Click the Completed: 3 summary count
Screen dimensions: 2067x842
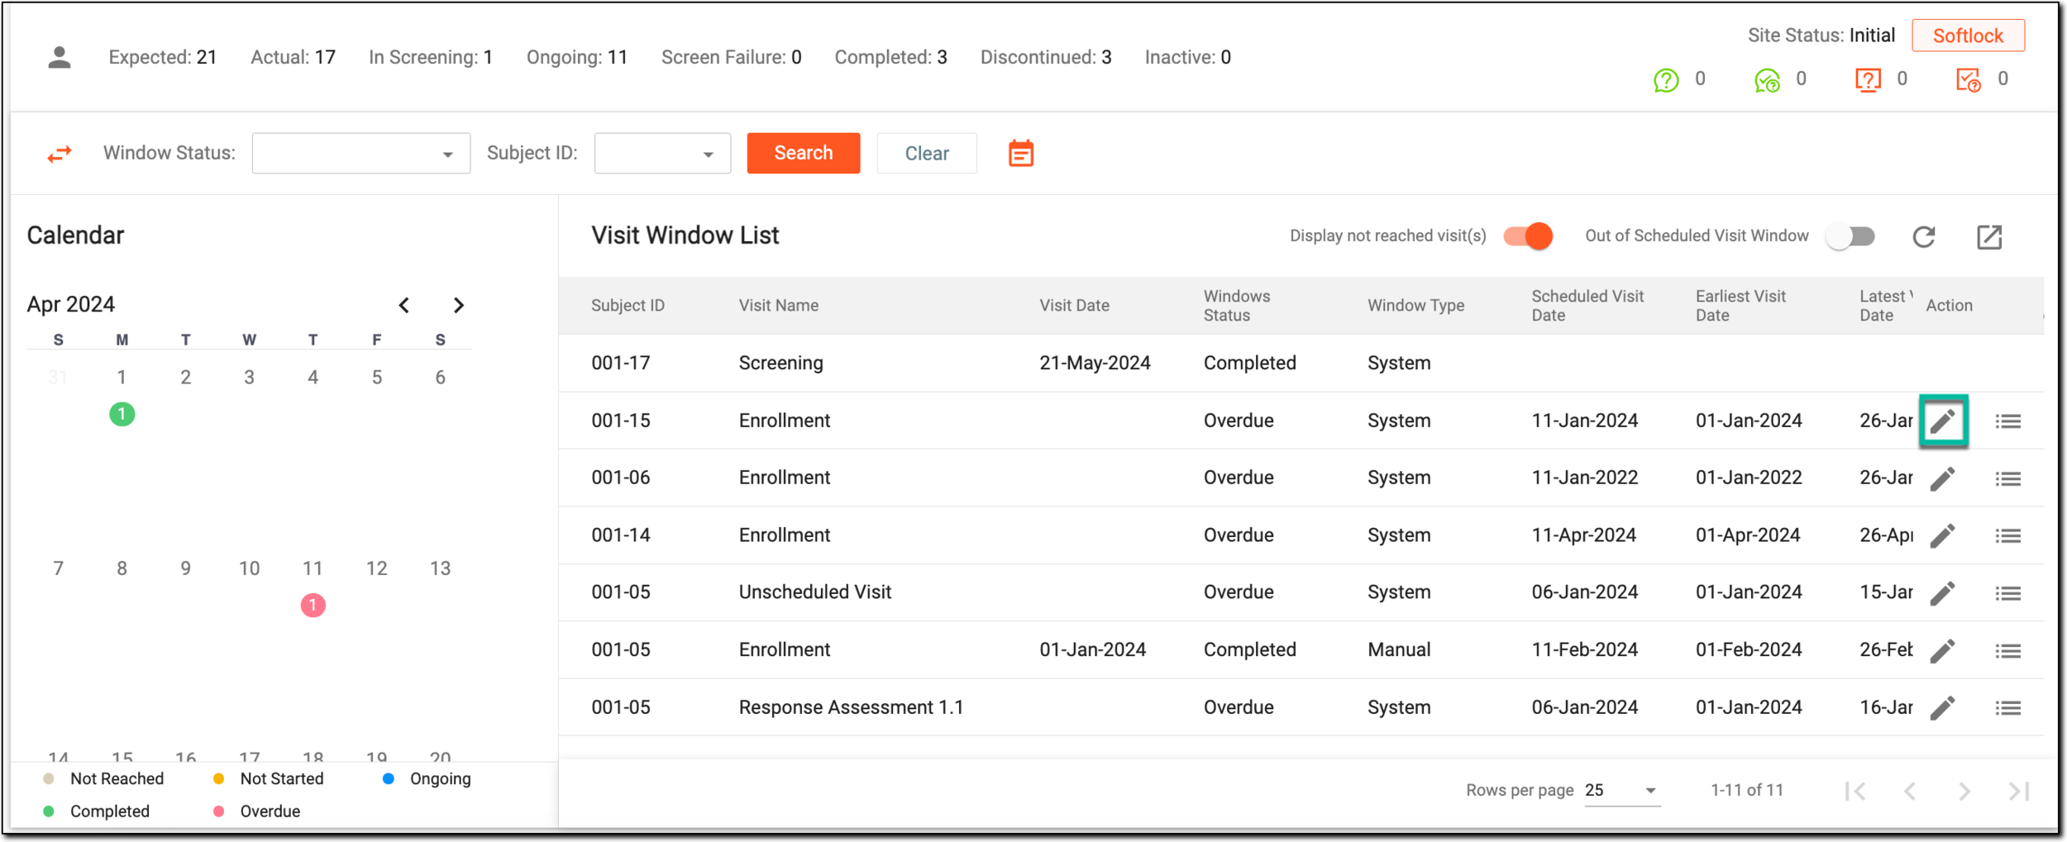(x=890, y=58)
